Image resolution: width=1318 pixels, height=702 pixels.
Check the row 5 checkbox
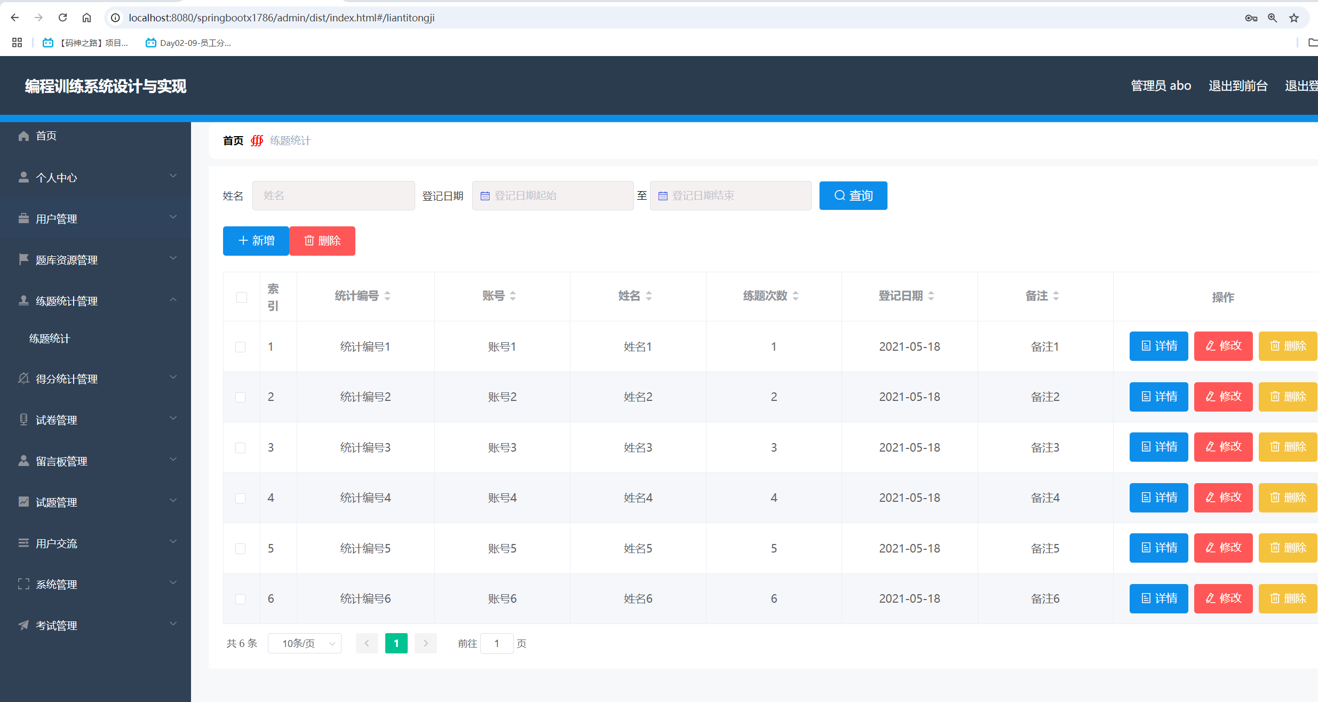coord(241,549)
